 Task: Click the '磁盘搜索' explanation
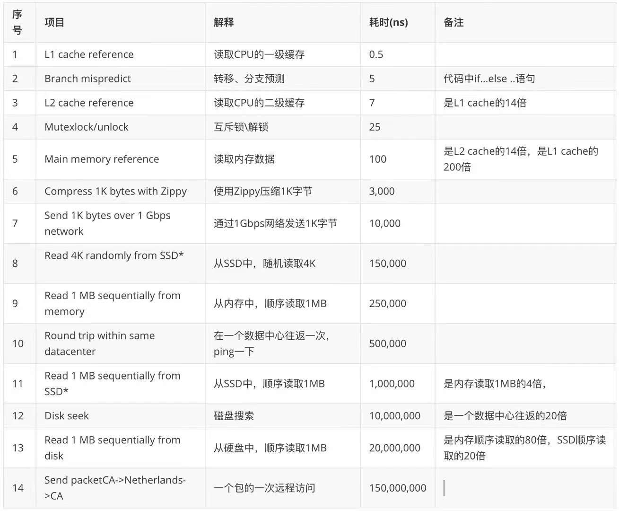click(x=234, y=416)
